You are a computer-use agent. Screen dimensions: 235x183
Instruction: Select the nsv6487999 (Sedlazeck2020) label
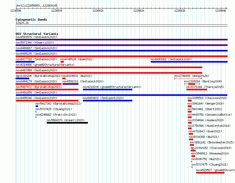pyautogui.click(x=36, y=70)
